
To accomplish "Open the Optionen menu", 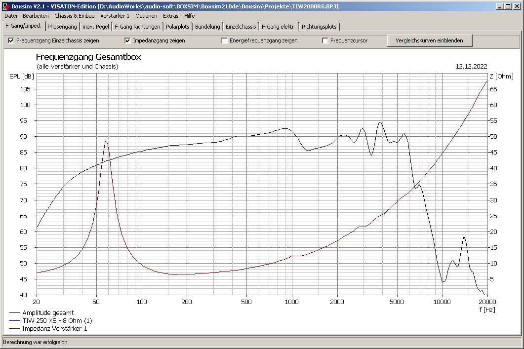I will [x=146, y=16].
